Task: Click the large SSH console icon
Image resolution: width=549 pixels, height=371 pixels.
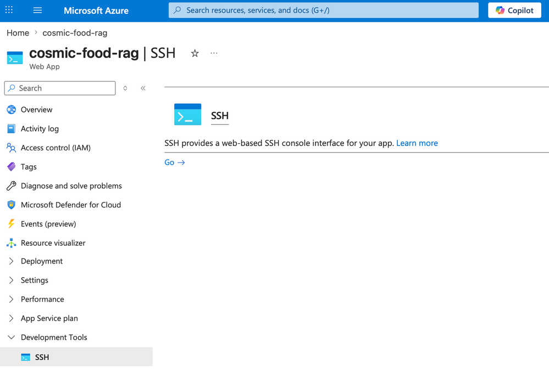Action: tap(187, 114)
